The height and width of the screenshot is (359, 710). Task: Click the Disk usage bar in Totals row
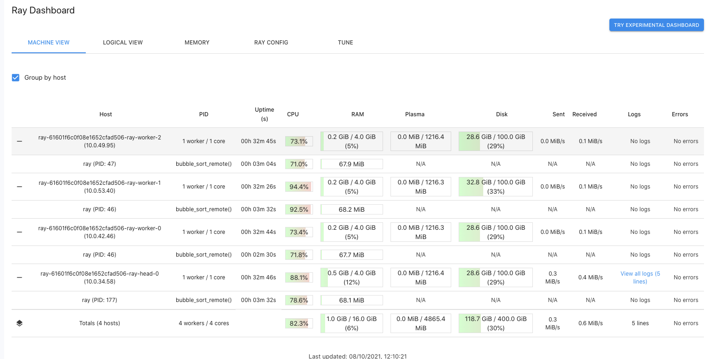pyautogui.click(x=495, y=323)
